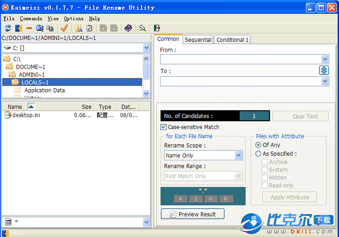Open the From field dropdown arrow
The height and width of the screenshot is (237, 339).
point(325,59)
